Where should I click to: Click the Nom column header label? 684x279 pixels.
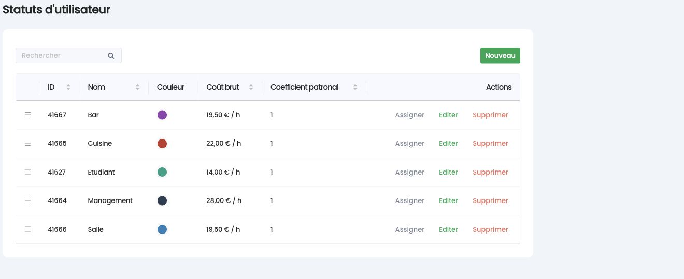[x=96, y=87]
